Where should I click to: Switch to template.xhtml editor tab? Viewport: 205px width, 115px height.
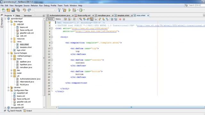[123, 16]
